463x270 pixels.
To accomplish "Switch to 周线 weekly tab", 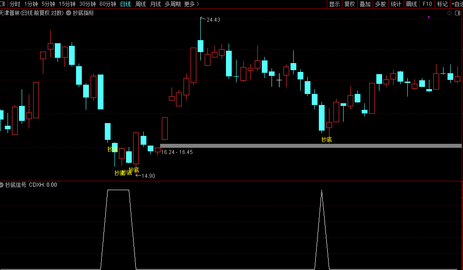I will (x=141, y=4).
